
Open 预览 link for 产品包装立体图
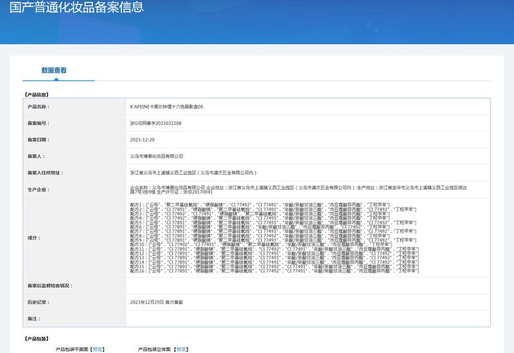pos(181,349)
